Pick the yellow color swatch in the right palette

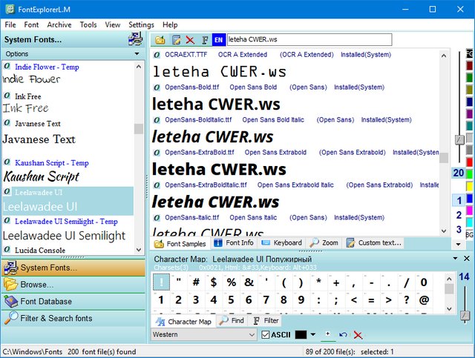click(x=469, y=186)
